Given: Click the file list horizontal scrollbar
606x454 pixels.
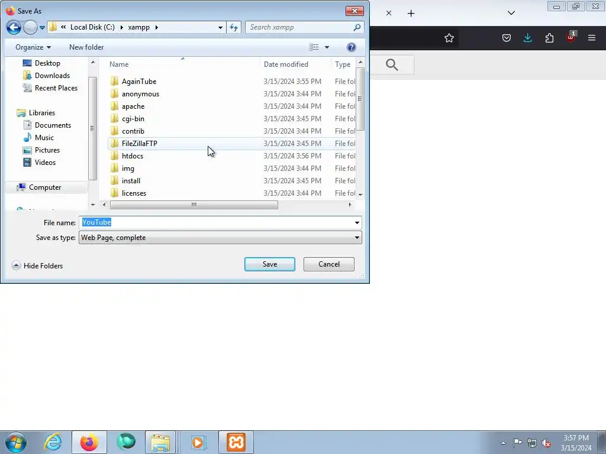Looking at the screenshot, I should [194, 205].
